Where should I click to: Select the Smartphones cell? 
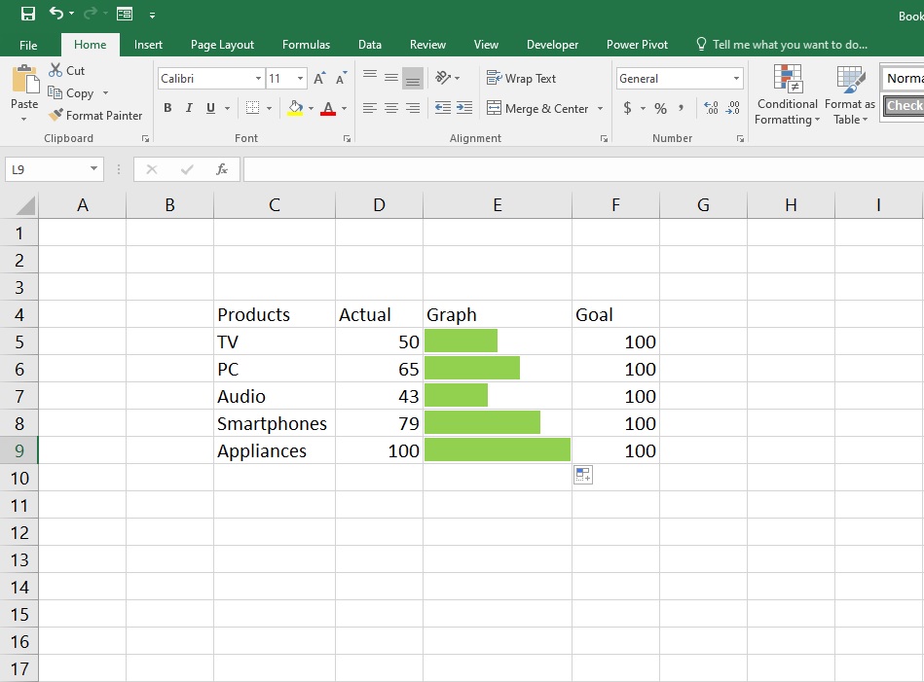click(x=274, y=423)
